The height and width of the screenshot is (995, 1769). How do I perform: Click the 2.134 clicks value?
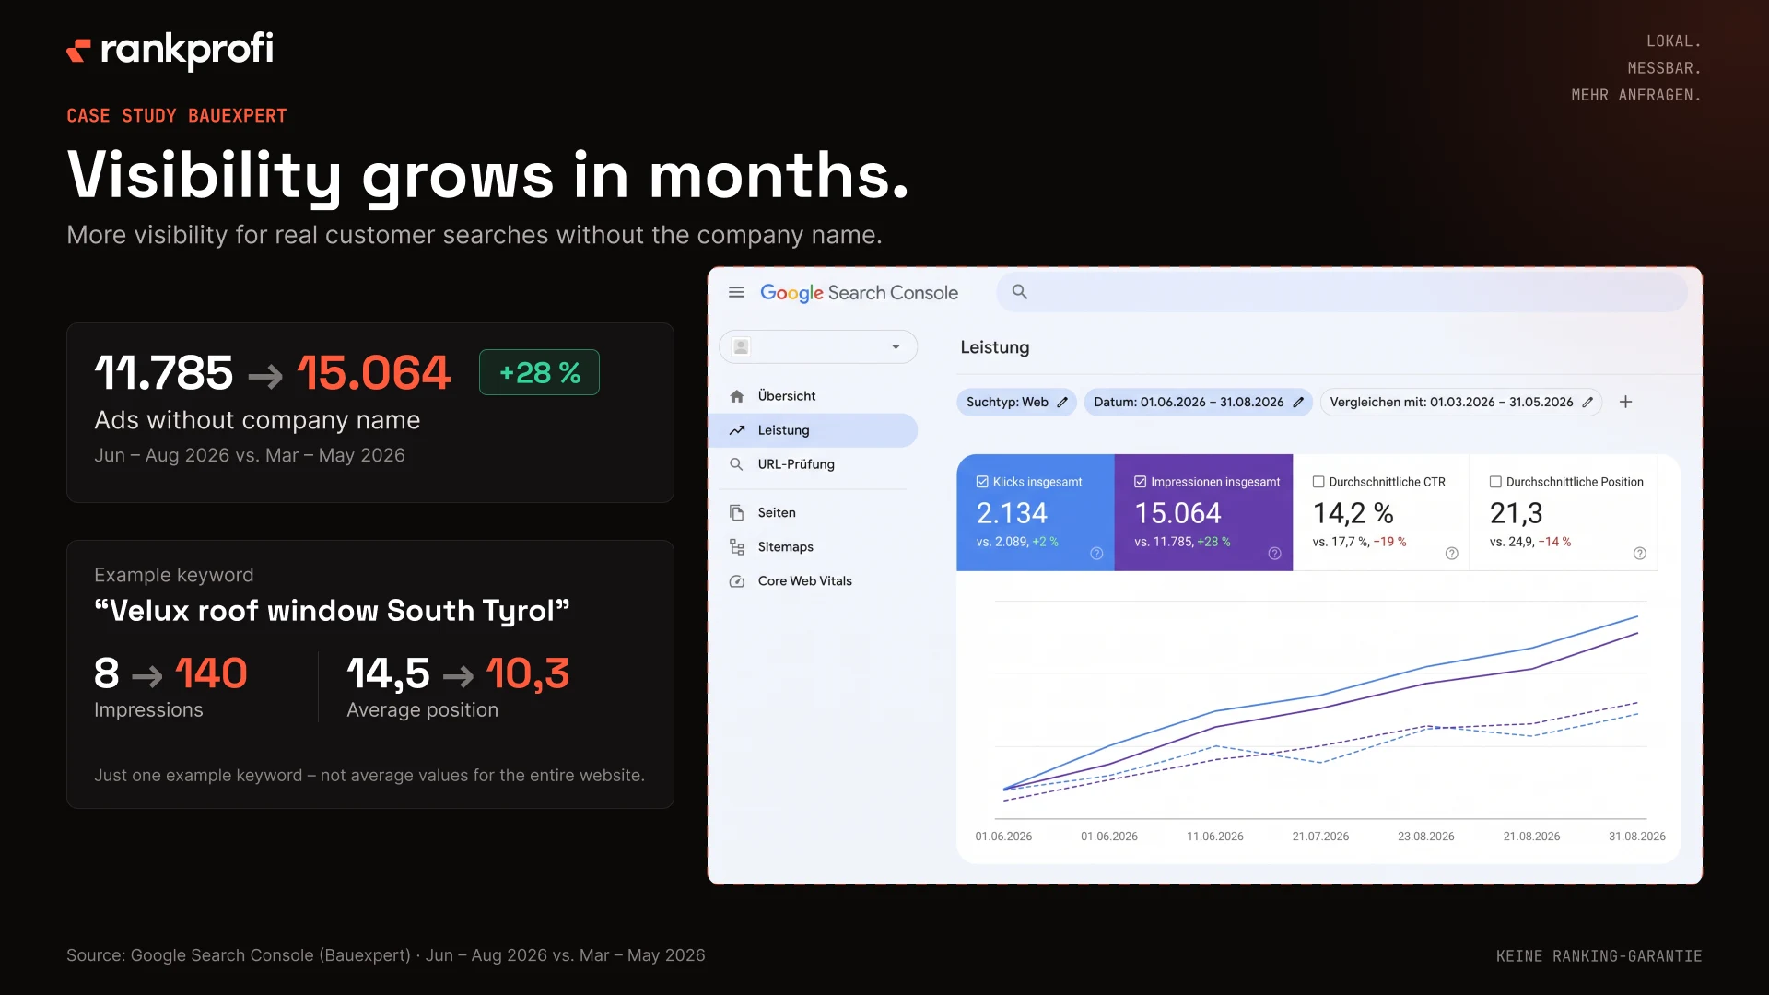pos(1012,513)
